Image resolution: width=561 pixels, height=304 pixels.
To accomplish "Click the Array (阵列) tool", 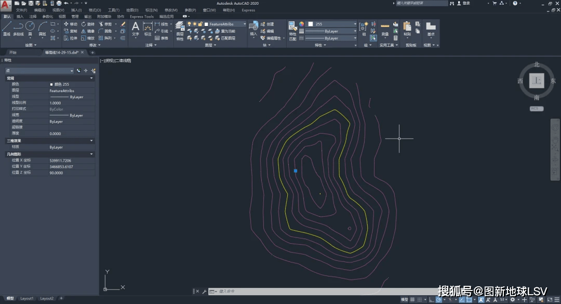I will point(105,38).
